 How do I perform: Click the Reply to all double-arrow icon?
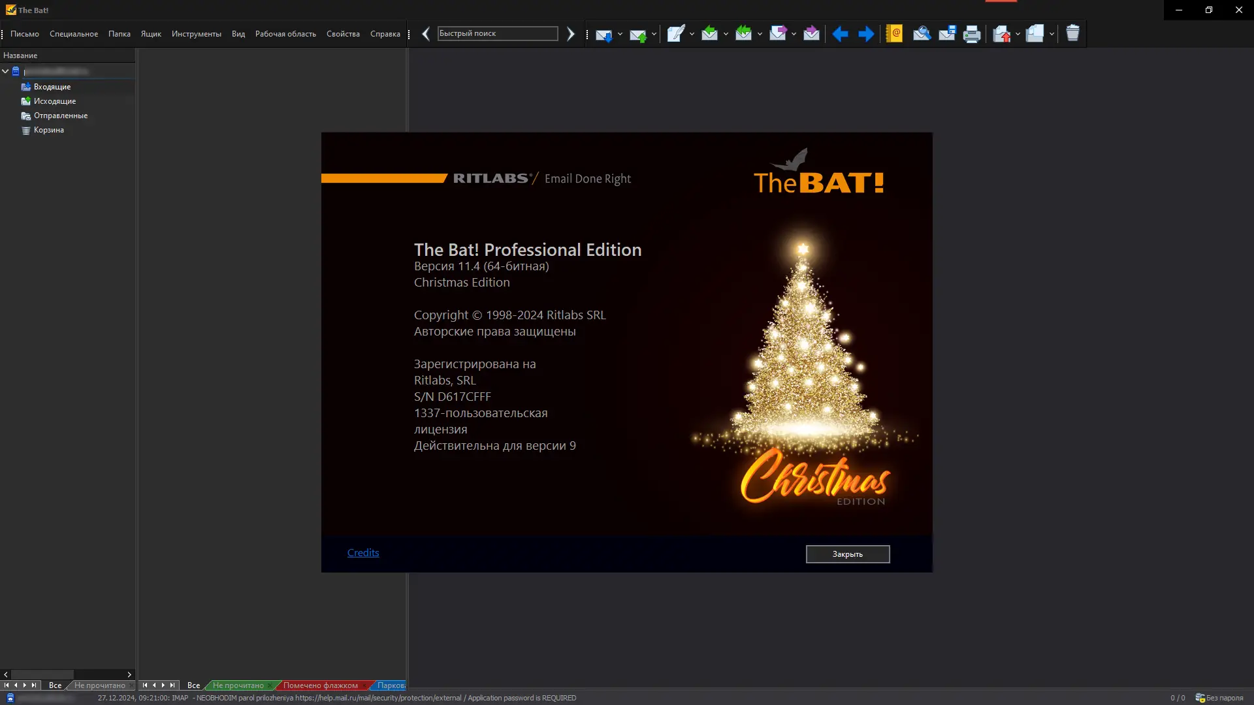pos(743,34)
